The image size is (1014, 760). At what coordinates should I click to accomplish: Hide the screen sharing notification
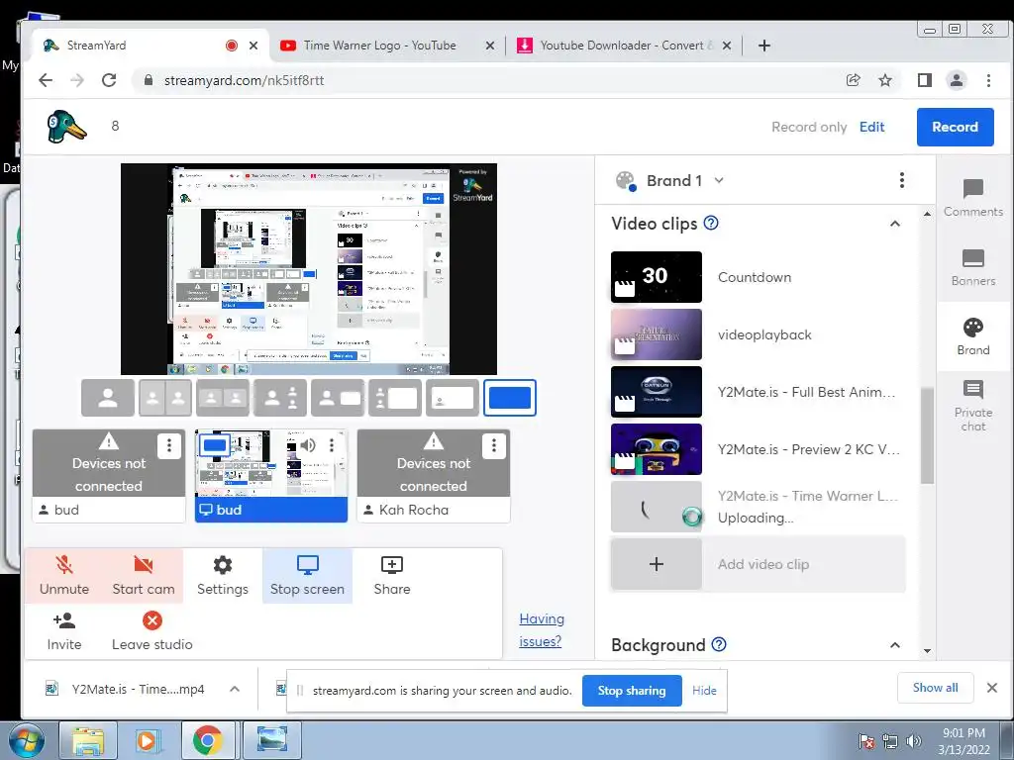click(704, 690)
